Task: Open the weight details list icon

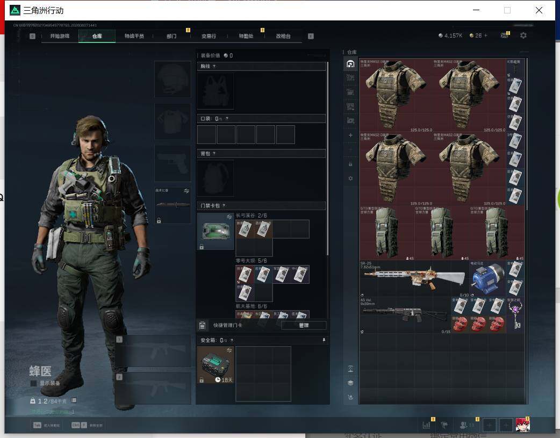Action: [x=74, y=400]
